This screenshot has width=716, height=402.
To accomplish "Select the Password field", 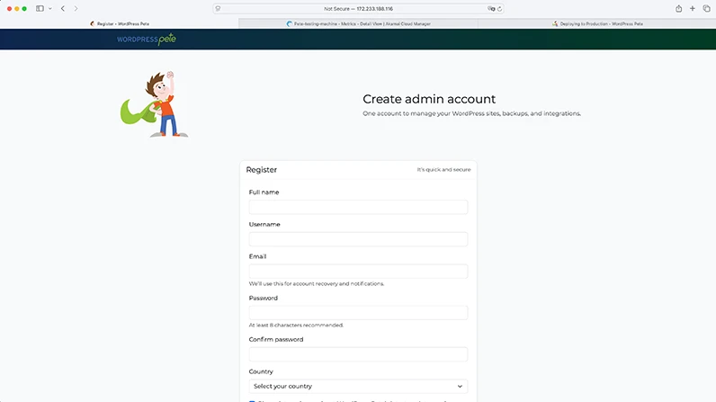I will coord(358,313).
